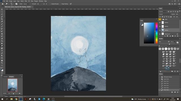Toggle lock transparent pixels icon

163,17
